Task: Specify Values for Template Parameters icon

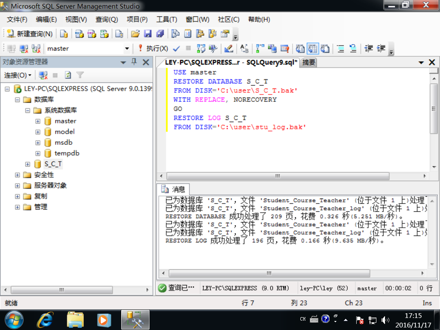Action: pyautogui.click(x=244, y=49)
